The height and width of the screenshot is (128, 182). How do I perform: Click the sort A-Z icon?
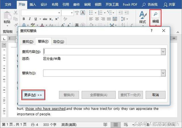123,25
